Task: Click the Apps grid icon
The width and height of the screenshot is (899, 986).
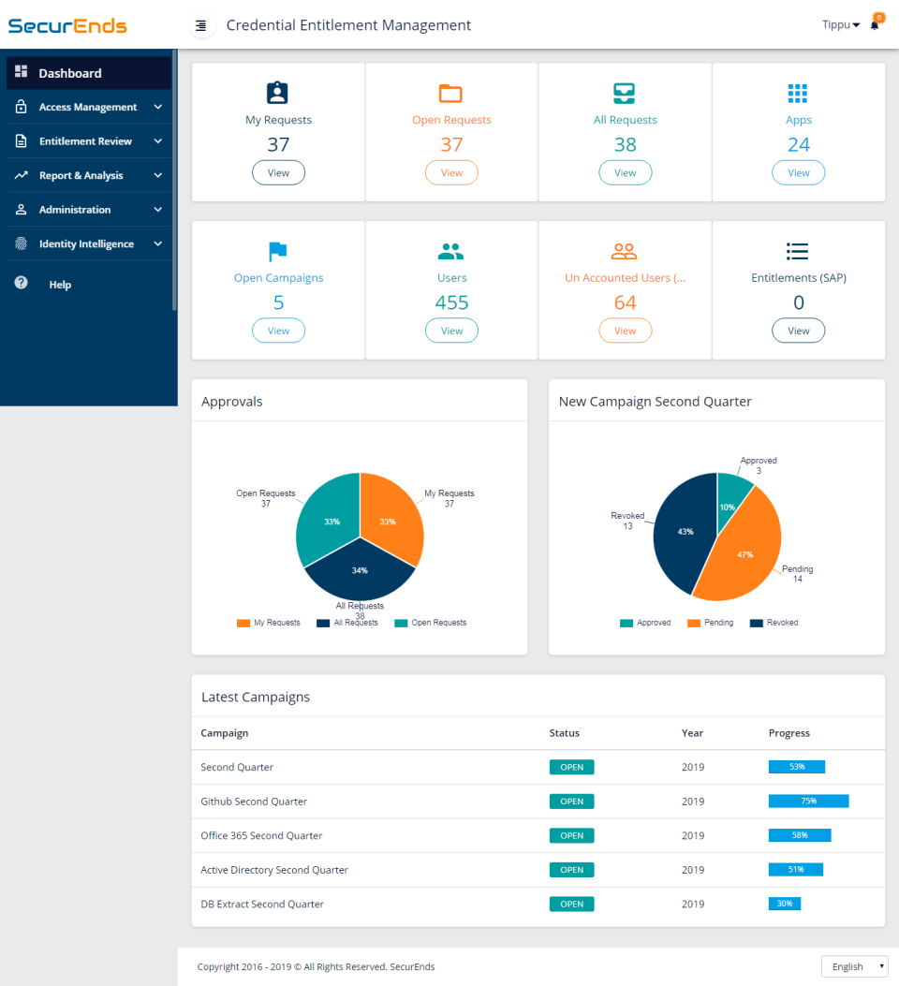Action: pyautogui.click(x=798, y=93)
